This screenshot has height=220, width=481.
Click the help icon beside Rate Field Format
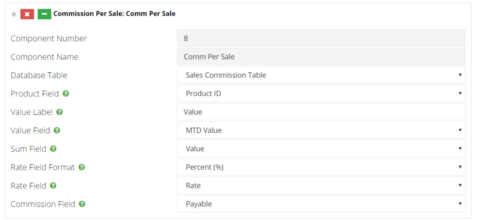click(x=82, y=167)
